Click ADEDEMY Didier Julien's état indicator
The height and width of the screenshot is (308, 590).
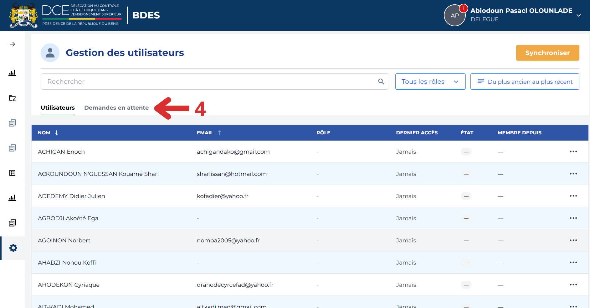[466, 196]
